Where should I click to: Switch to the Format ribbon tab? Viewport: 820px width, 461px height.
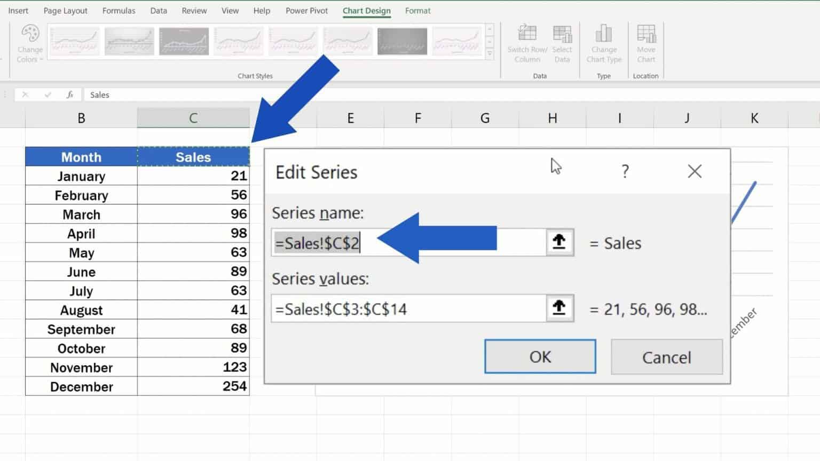click(417, 10)
